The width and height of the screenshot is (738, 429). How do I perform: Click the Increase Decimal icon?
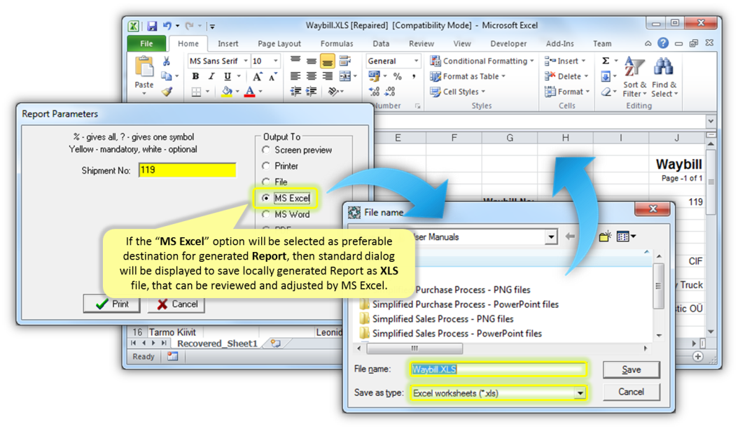coord(374,92)
